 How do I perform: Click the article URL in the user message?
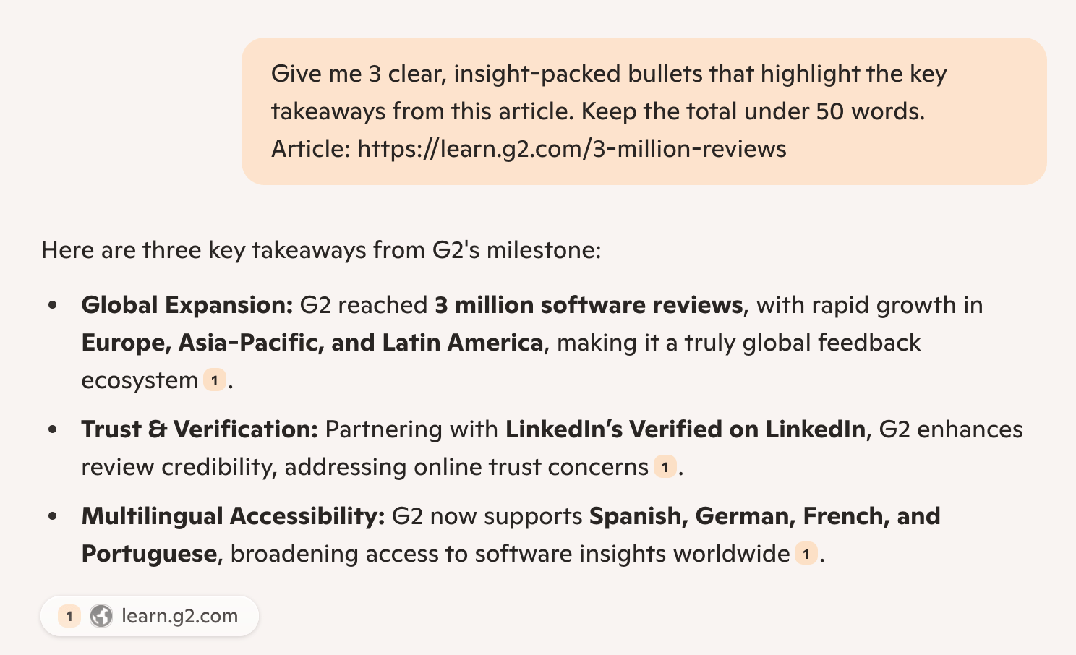coord(571,149)
